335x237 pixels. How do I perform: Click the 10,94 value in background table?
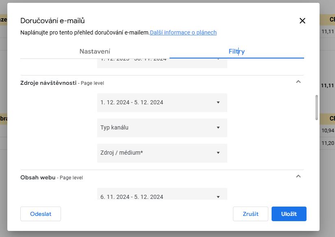click(x=328, y=130)
